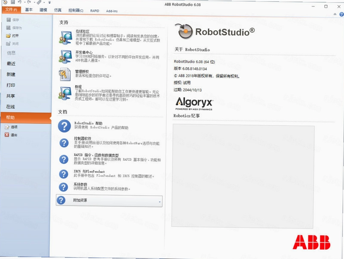Image resolution: width=344 pixels, height=259 pixels.
Task: Click the 关闭 close station icon
Action: [x=8, y=43]
